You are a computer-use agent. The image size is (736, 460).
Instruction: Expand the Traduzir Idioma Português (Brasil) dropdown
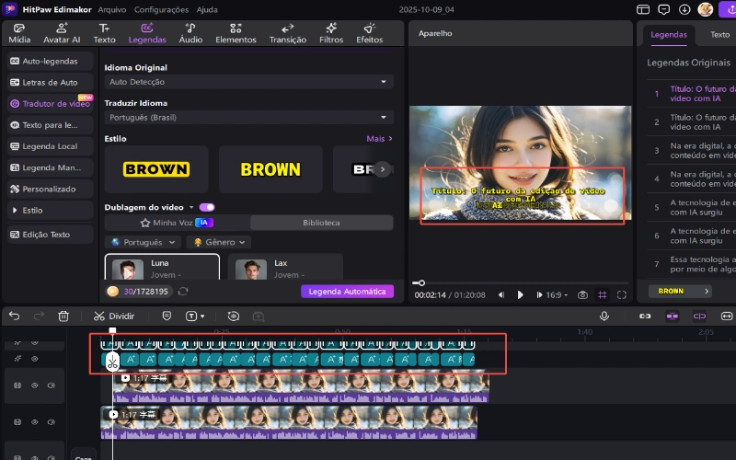tap(248, 118)
